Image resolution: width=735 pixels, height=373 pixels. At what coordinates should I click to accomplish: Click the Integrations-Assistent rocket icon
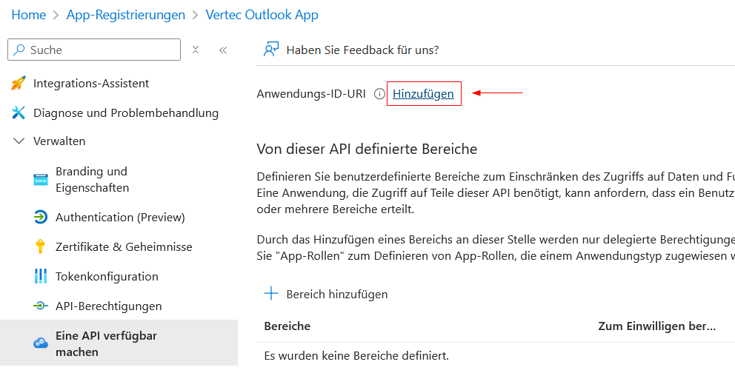pos(19,84)
